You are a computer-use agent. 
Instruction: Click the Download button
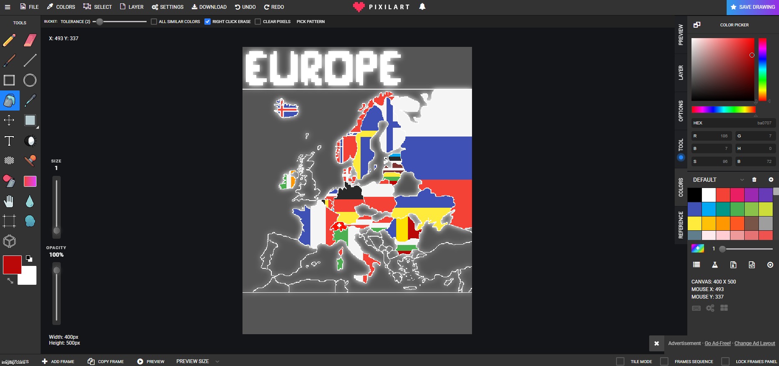coord(209,7)
